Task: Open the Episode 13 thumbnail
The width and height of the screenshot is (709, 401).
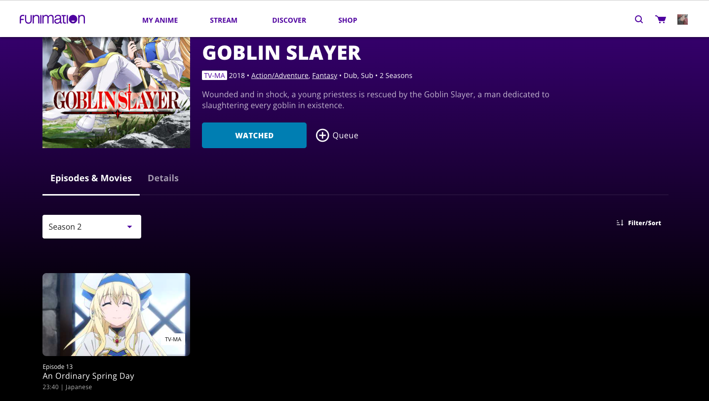Action: (116, 315)
